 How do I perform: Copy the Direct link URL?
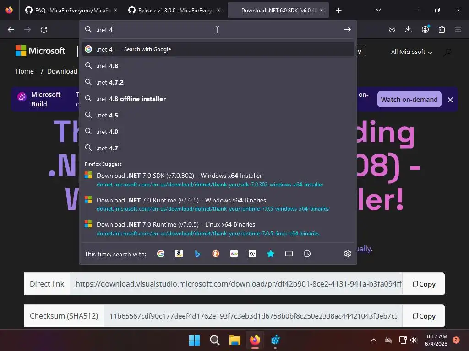pyautogui.click(x=424, y=284)
